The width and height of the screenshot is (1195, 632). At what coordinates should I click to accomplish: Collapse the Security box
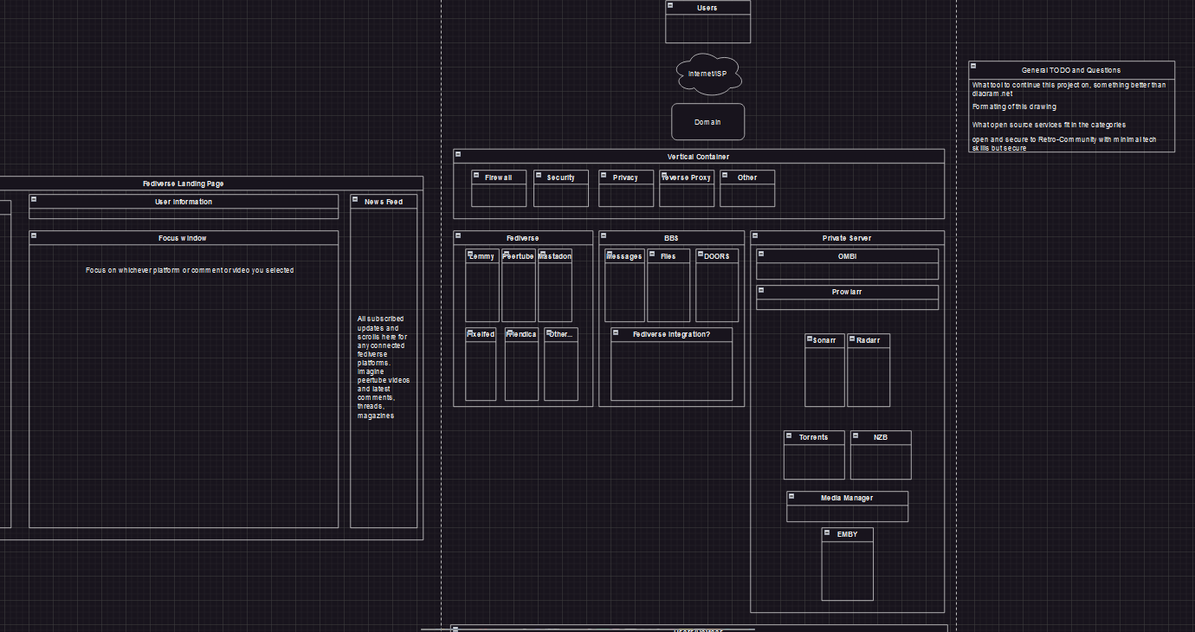539,175
